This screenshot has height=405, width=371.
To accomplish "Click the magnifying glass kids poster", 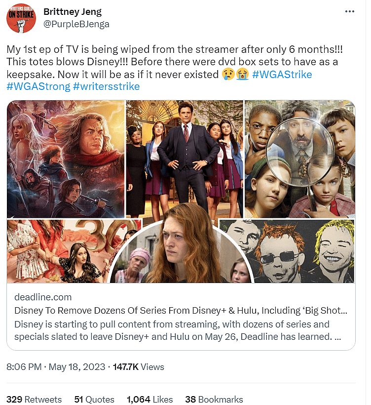I will (x=300, y=158).
